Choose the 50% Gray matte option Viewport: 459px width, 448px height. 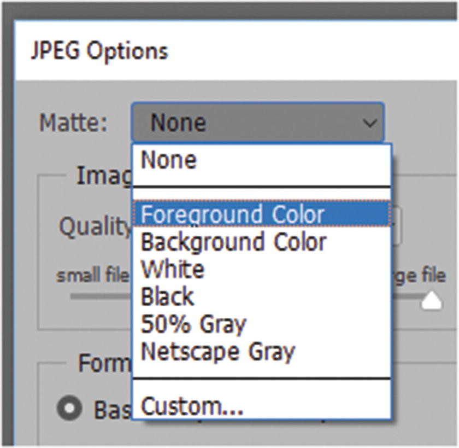(x=193, y=324)
